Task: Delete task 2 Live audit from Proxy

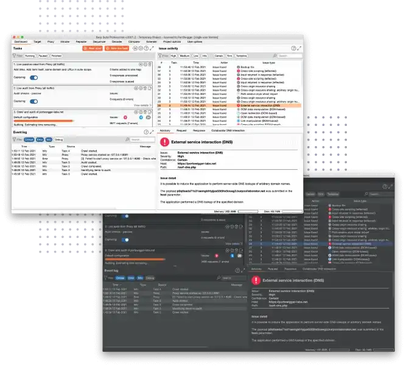Action: tap(145, 88)
